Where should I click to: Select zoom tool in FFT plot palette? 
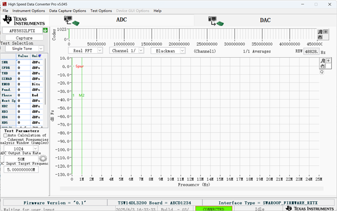pos(323,61)
